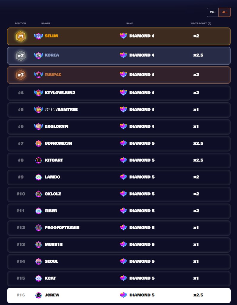Click the silver #2 position badge

tap(21, 55)
